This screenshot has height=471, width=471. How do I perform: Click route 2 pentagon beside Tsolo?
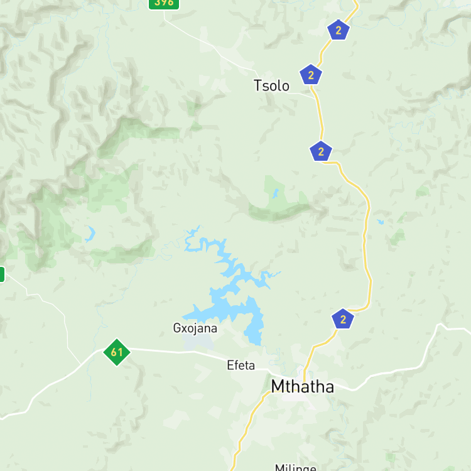click(311, 75)
